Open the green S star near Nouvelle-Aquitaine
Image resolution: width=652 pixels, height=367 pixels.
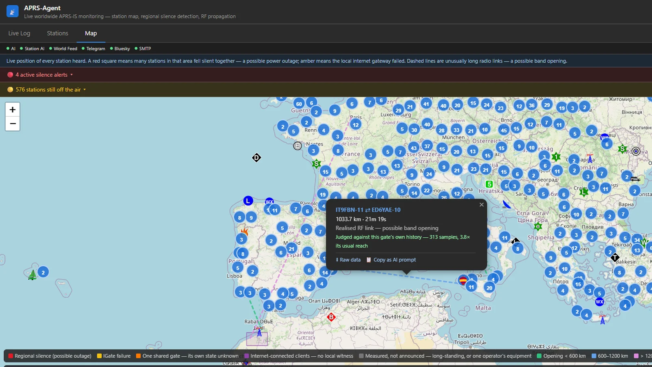pos(316,164)
